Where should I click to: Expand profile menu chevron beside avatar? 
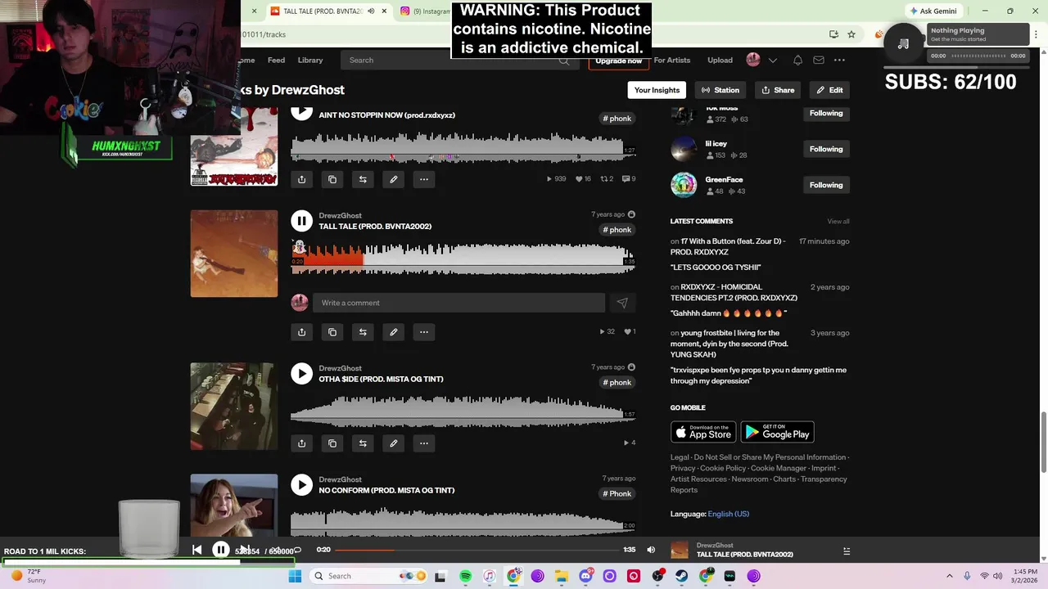pos(772,60)
